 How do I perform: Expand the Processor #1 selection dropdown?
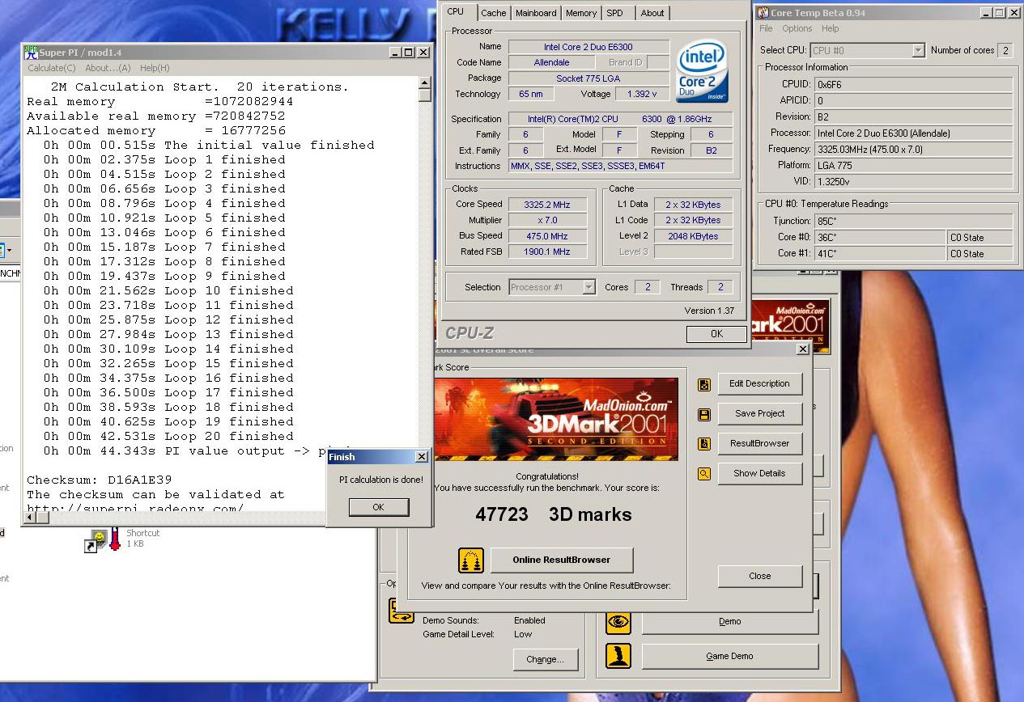click(588, 287)
